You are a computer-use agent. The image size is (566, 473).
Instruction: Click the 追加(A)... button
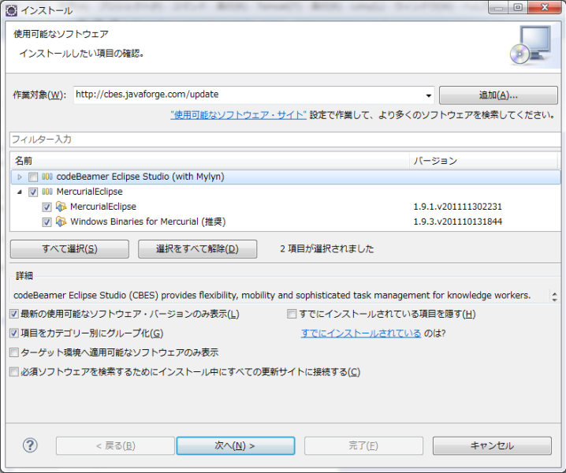498,95
